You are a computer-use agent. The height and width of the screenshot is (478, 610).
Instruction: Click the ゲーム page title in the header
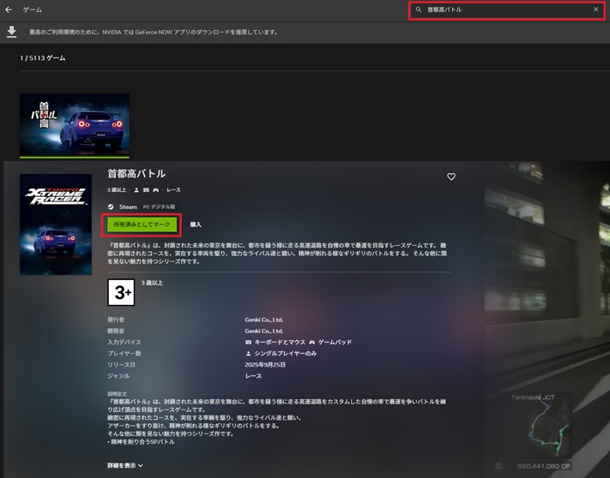33,9
